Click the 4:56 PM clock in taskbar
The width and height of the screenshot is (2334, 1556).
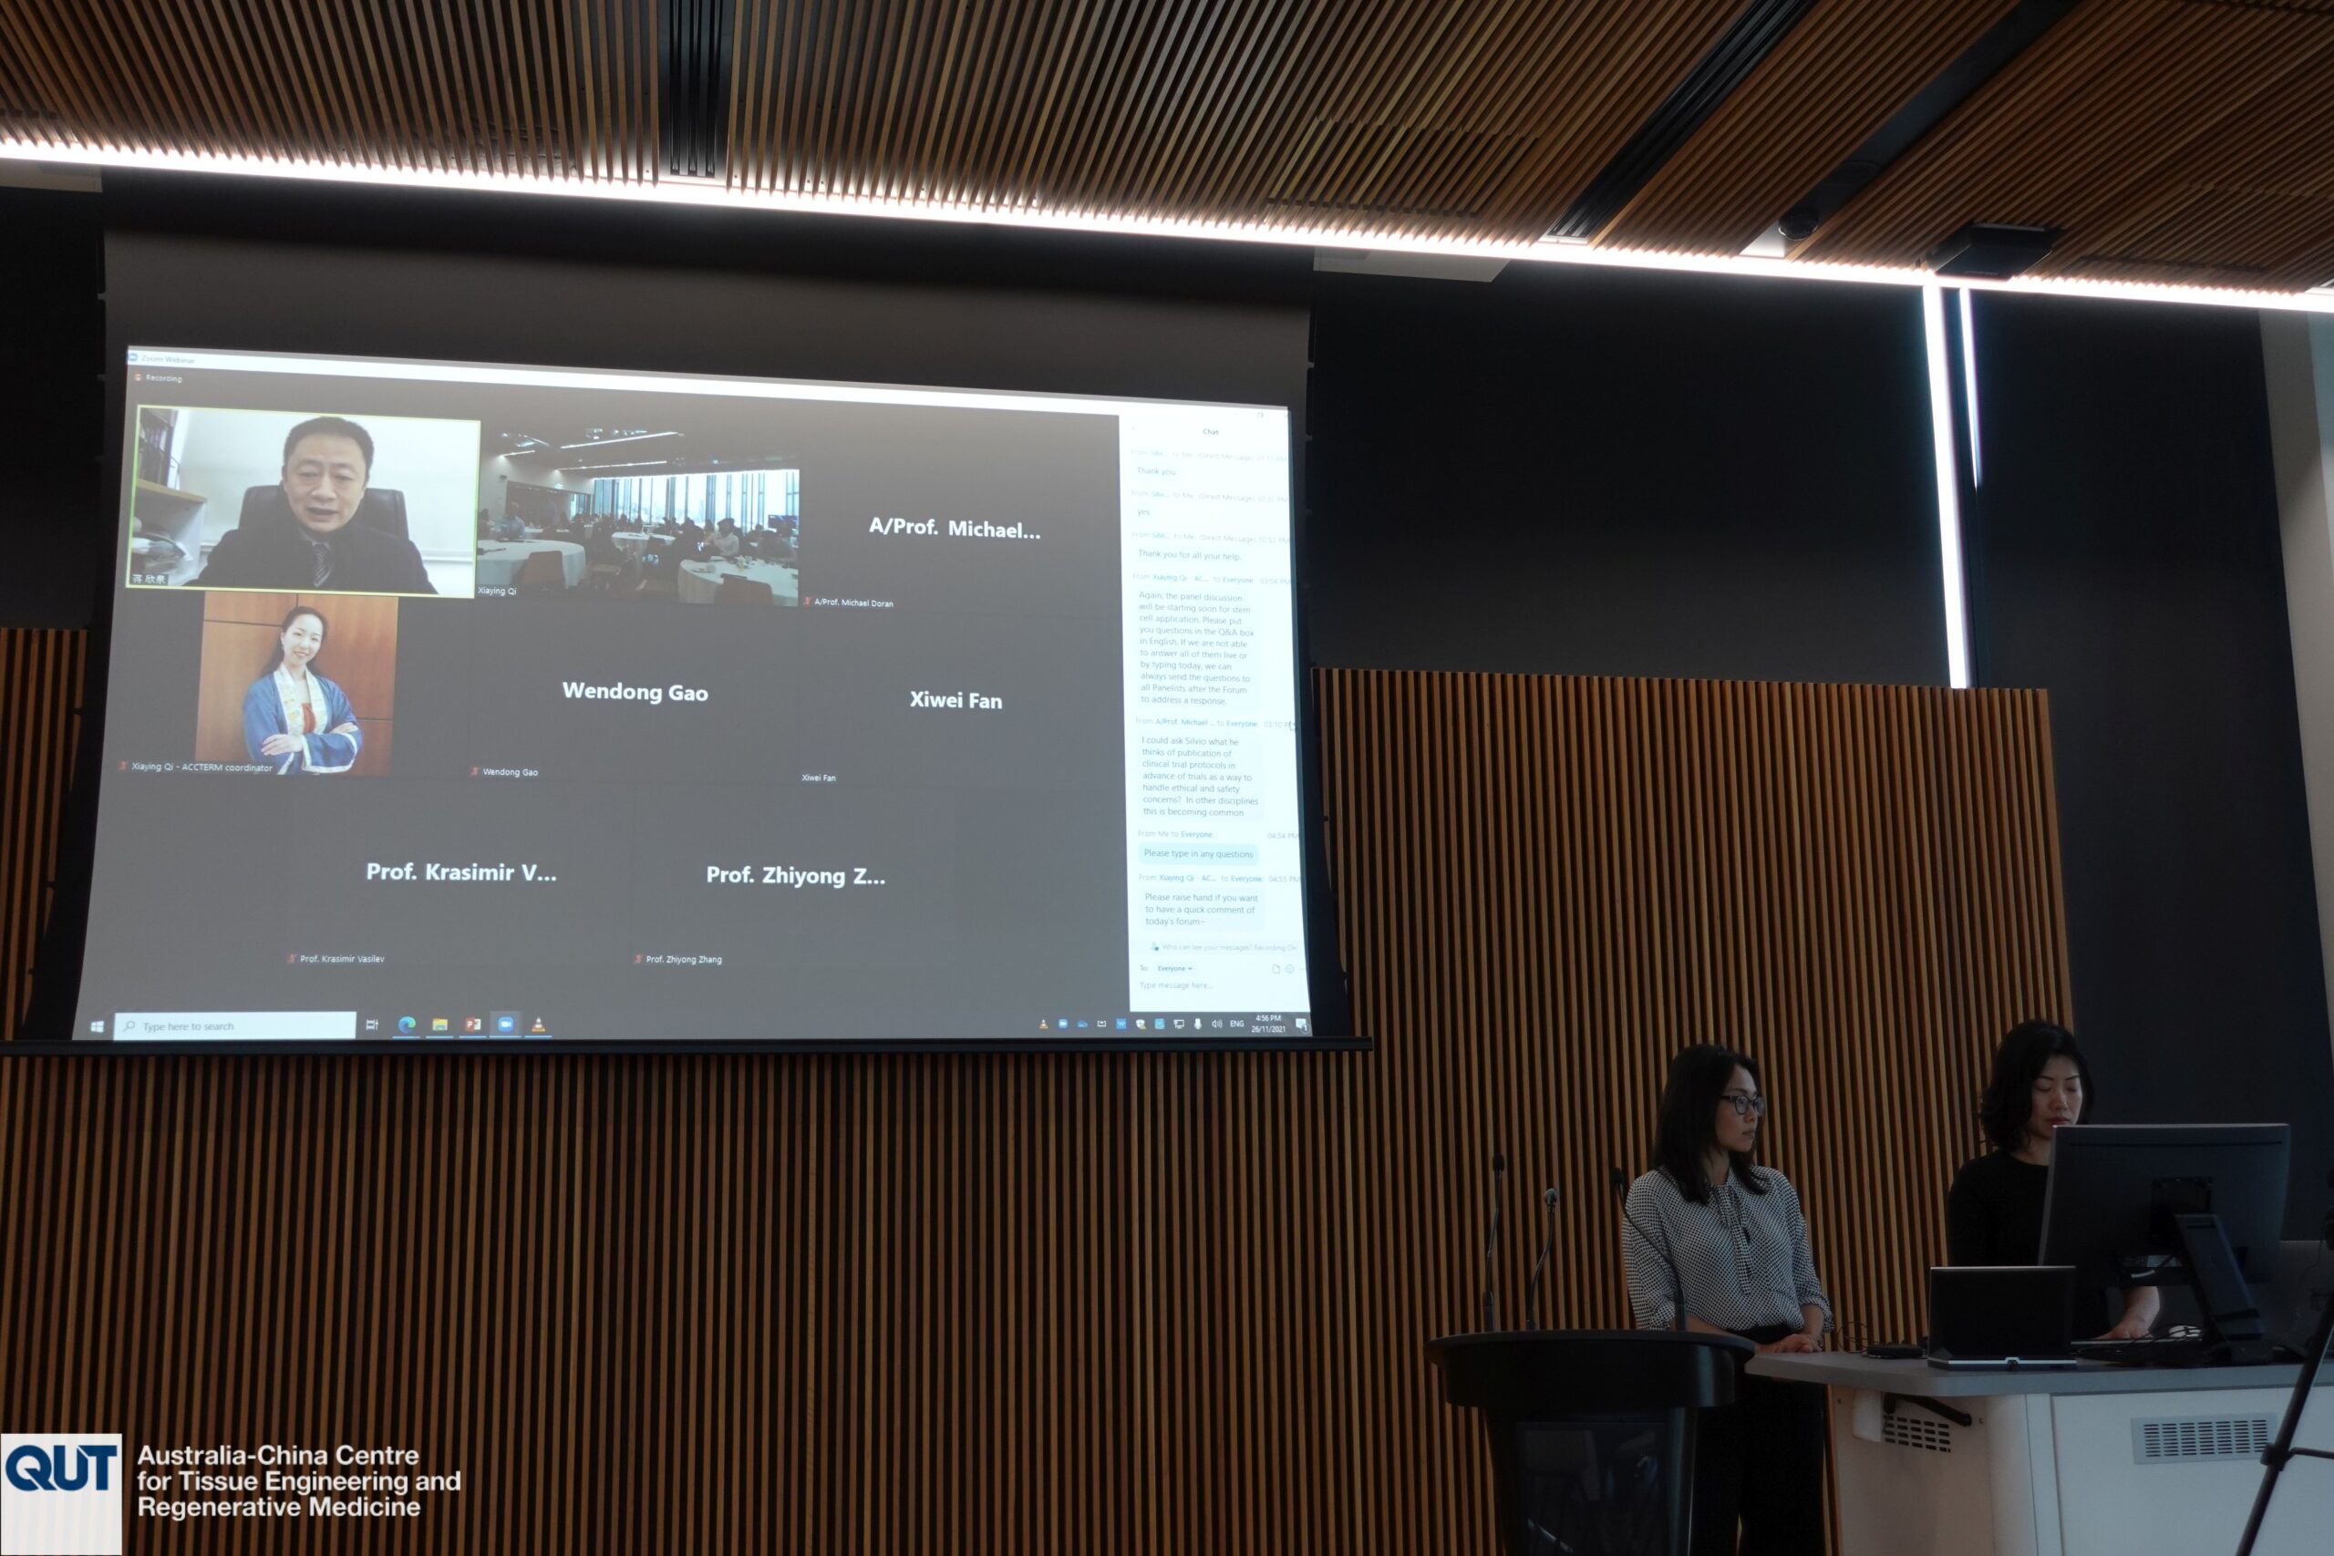(x=1268, y=1023)
